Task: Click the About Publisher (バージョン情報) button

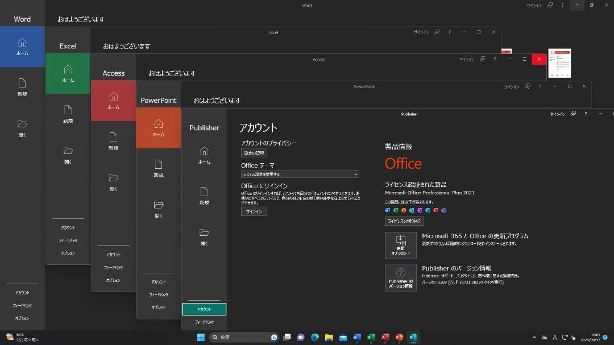Action: point(401,278)
